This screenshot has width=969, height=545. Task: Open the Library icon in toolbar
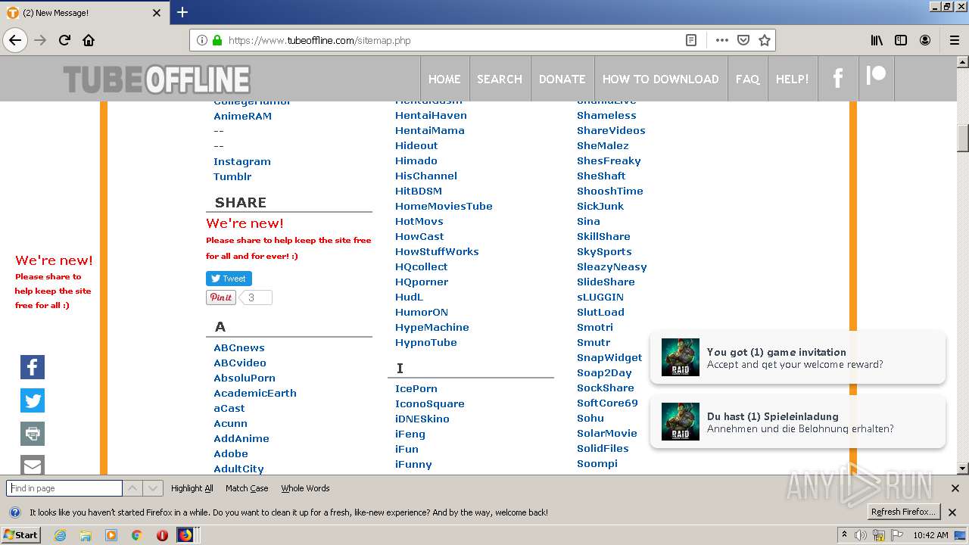pos(877,40)
